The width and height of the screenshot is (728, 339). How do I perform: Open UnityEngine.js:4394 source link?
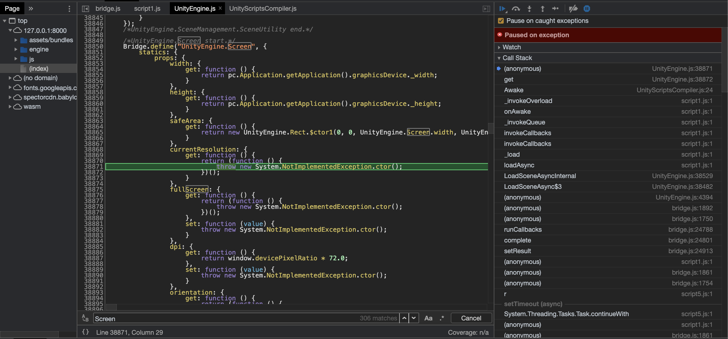(x=684, y=197)
